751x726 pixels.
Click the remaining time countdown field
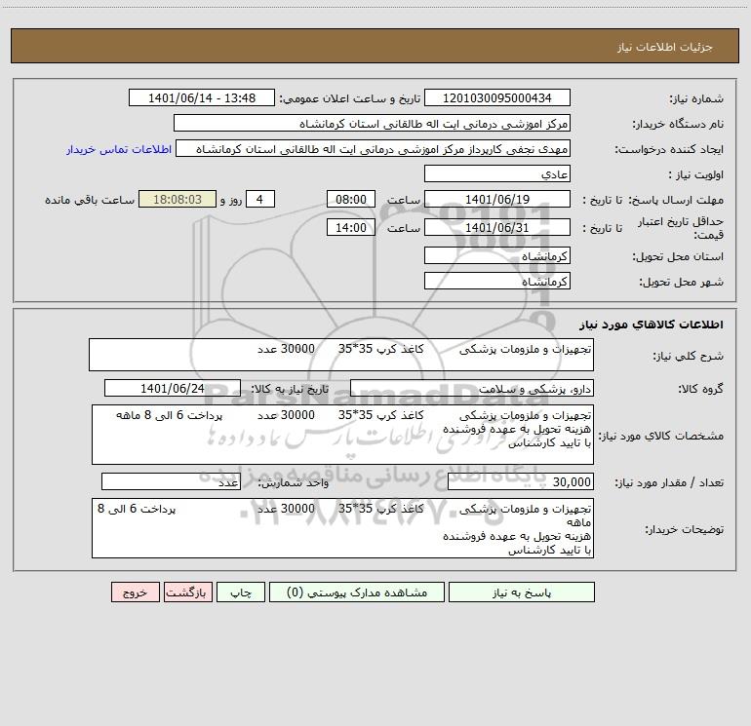point(178,199)
